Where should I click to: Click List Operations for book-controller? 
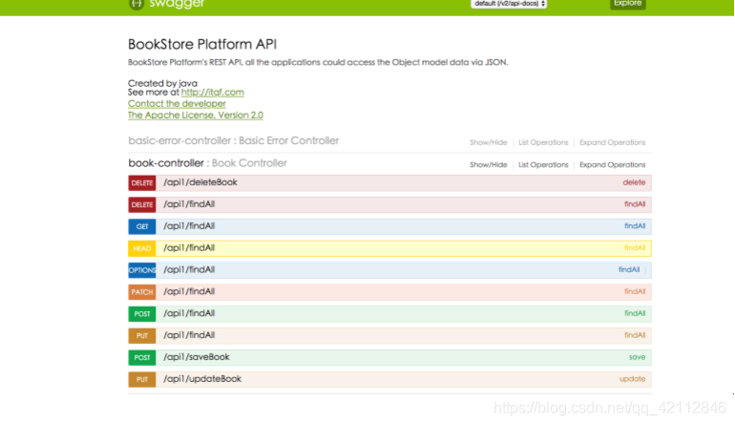(x=543, y=165)
